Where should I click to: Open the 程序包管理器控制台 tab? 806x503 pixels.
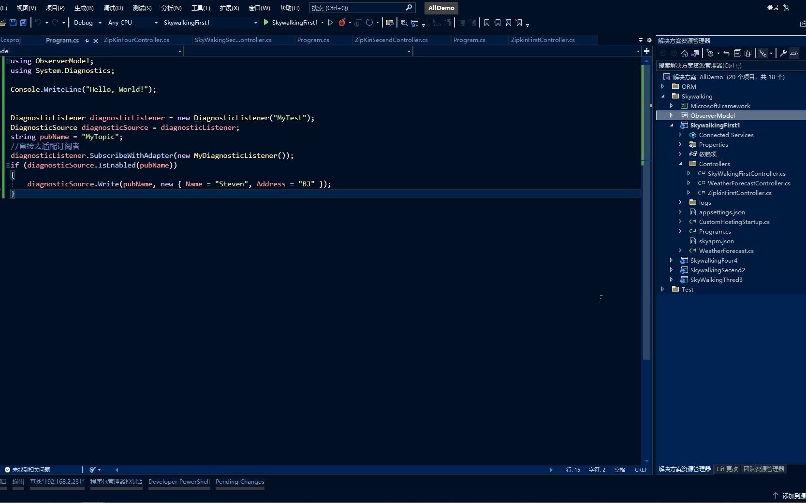(x=117, y=482)
